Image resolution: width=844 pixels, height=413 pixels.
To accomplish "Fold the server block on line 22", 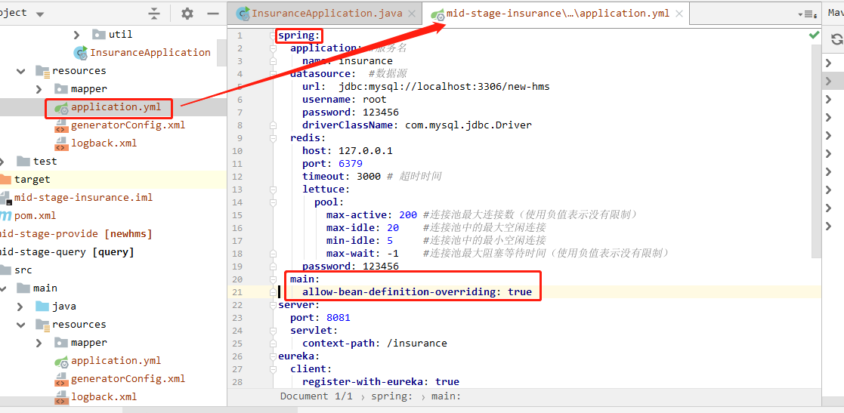I will pos(273,305).
